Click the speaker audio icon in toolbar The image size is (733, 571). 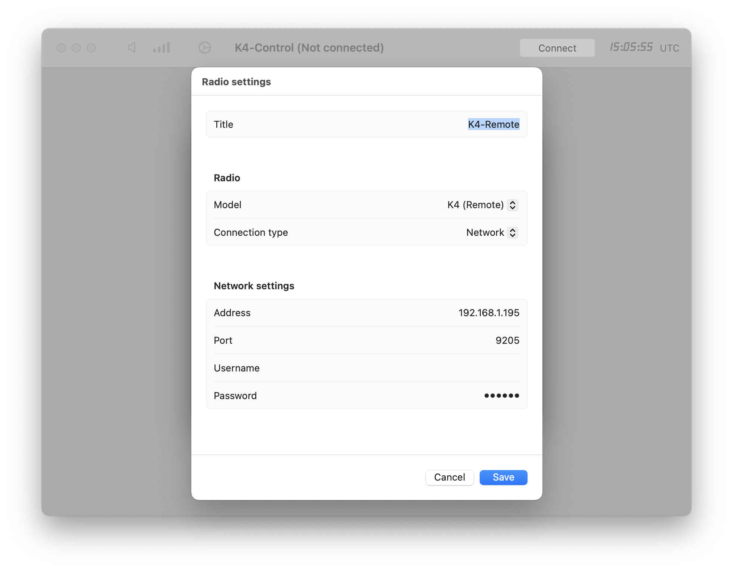tap(132, 47)
